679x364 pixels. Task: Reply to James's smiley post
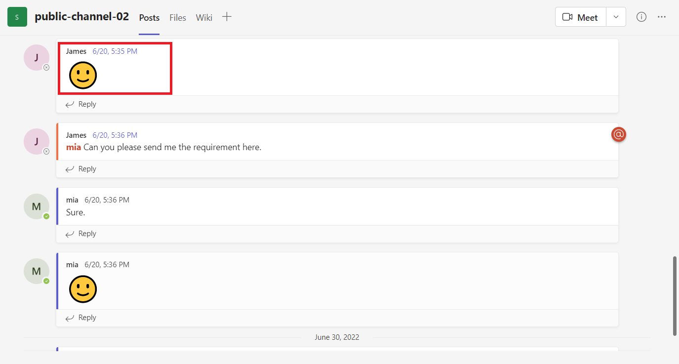coord(81,104)
